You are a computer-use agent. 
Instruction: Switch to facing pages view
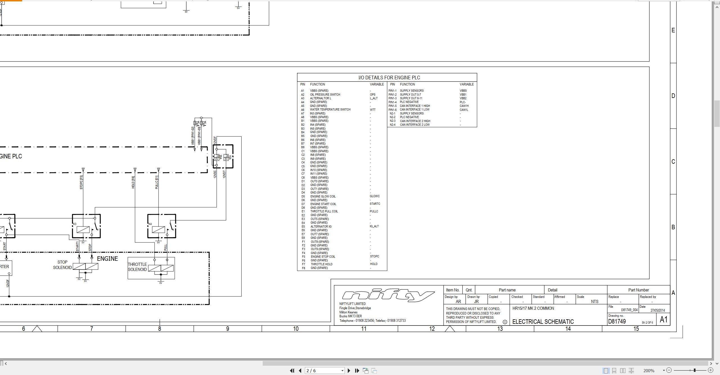click(623, 370)
